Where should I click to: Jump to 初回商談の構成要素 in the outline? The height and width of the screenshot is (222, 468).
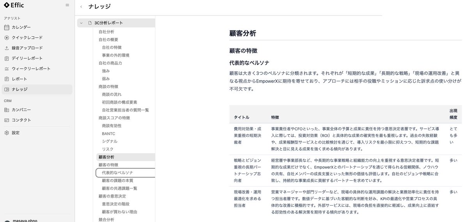[119, 102]
